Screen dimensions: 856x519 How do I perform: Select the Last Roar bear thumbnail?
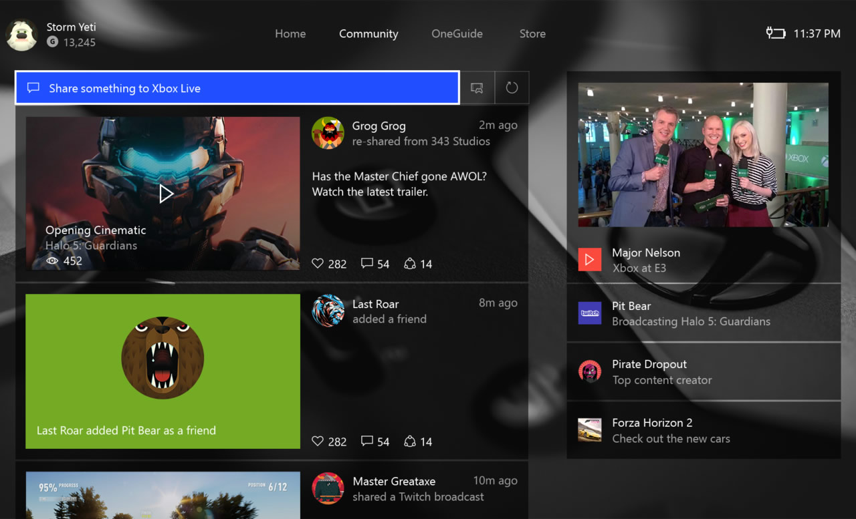(x=163, y=371)
